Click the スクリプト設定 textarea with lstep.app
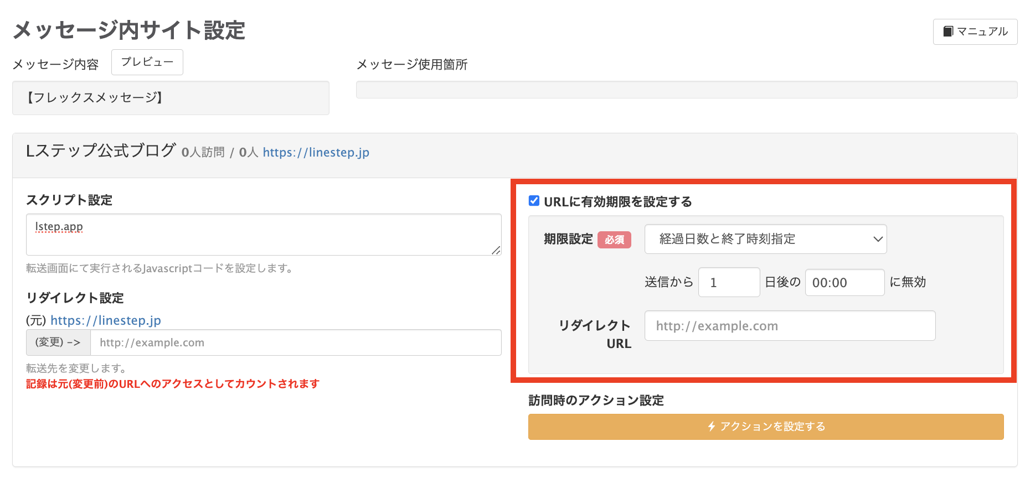 coord(264,235)
